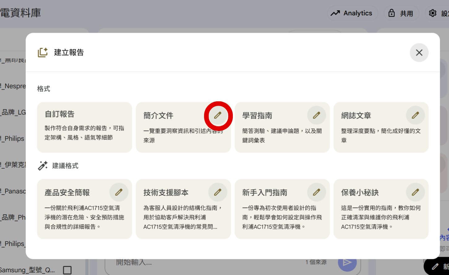Dismiss the 建立報告 dialog with X
The width and height of the screenshot is (449, 275).
(419, 53)
